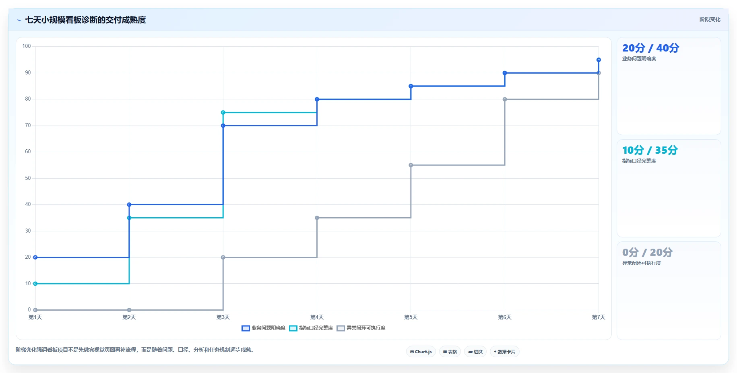The height and width of the screenshot is (373, 737).
Task: Click y-axis label 100
Action: pyautogui.click(x=27, y=46)
